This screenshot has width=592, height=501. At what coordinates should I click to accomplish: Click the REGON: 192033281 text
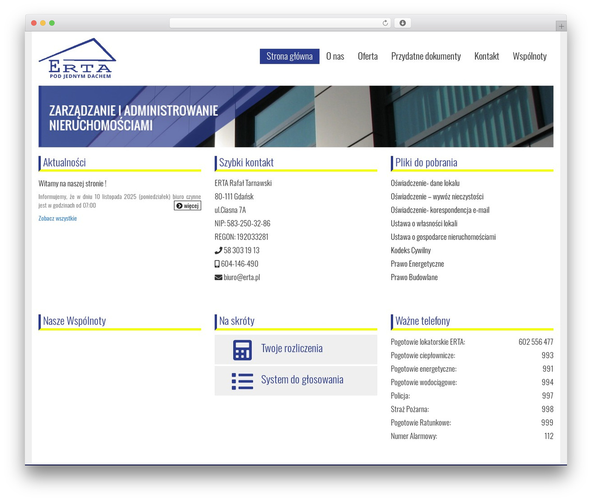coord(241,237)
